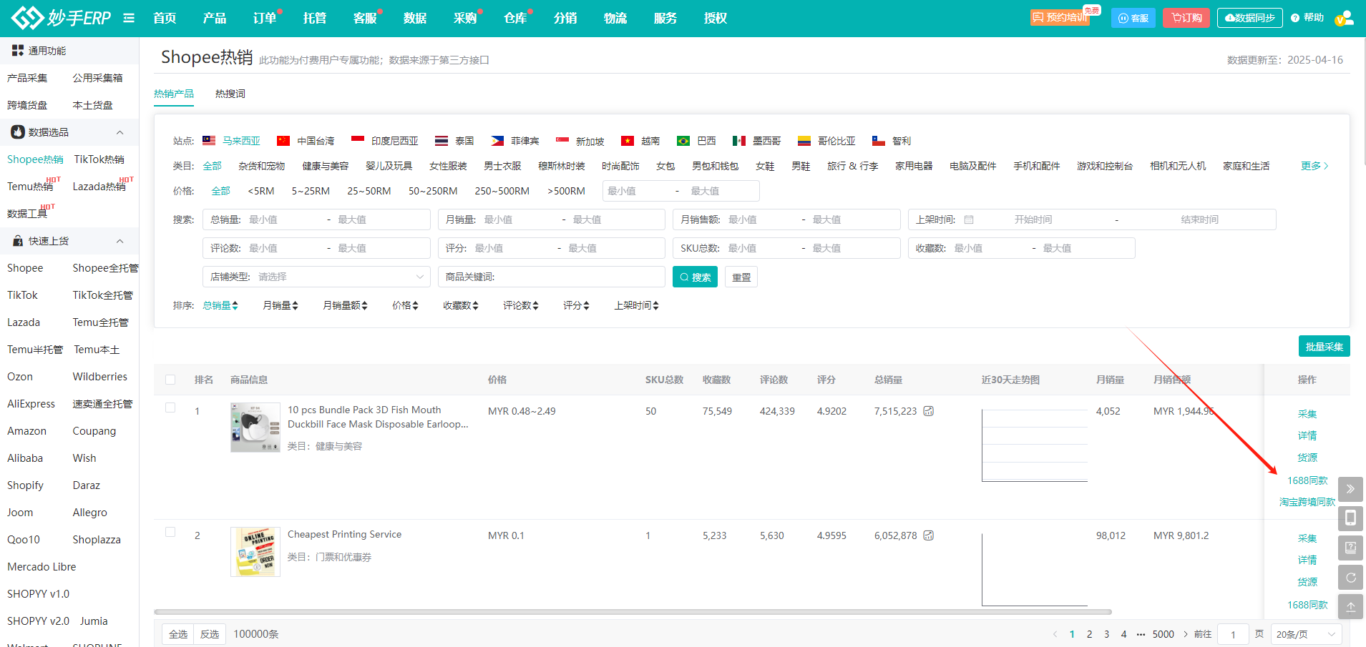The image size is (1366, 647).
Task: Click the floating double-chevron expand icon
Action: pos(1350,489)
